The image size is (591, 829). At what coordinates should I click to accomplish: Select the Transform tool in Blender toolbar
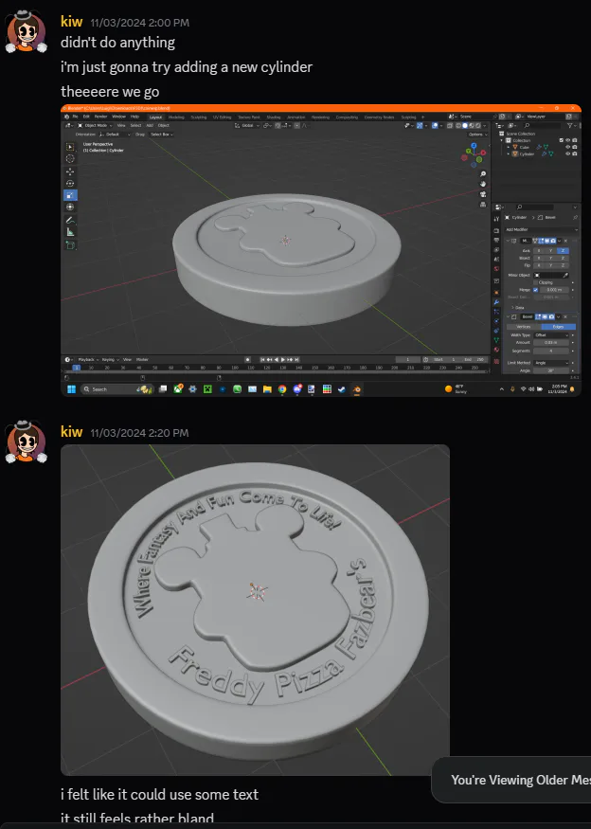70,207
